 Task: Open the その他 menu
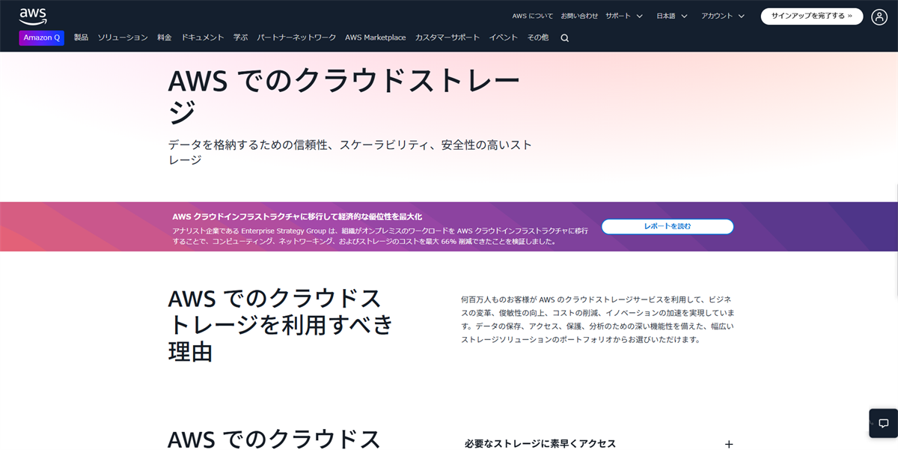pos(538,37)
